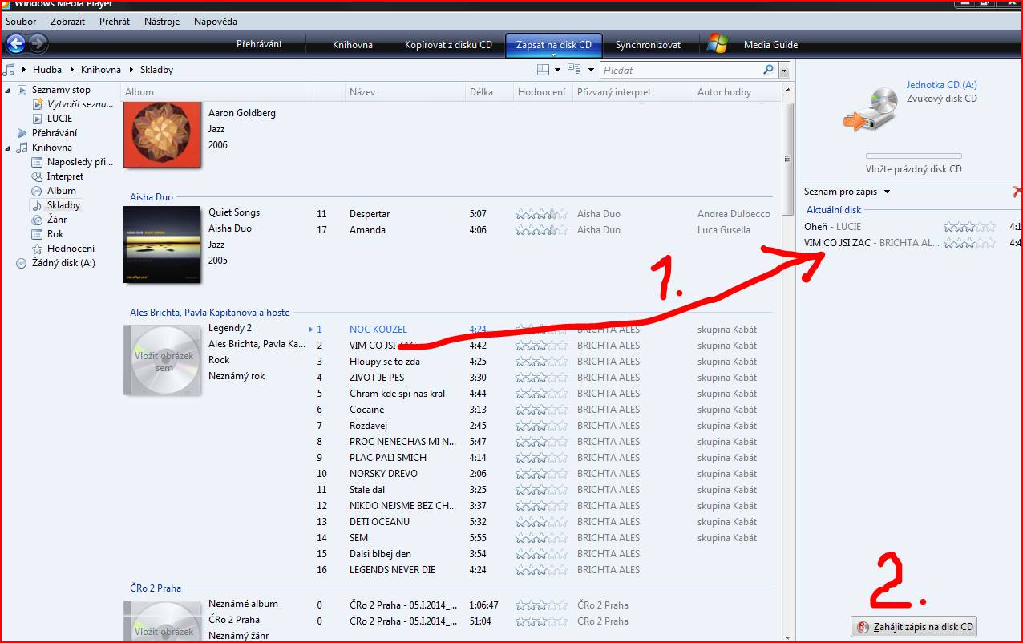This screenshot has width=1023, height=643.
Task: Open the Seznam pro zápis dropdown
Action: point(847,192)
